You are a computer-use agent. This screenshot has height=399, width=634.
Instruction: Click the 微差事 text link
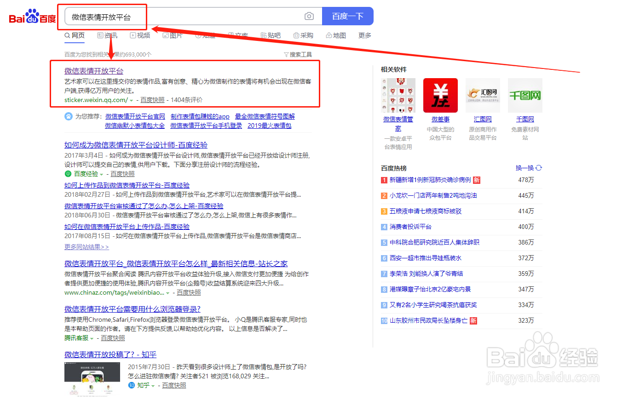pyautogui.click(x=440, y=119)
